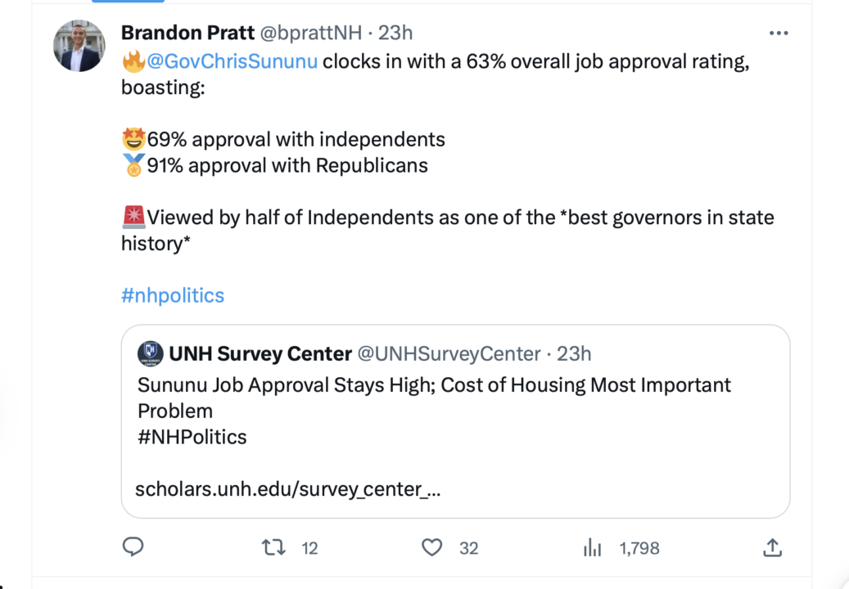
Task: Click the reply speech bubble icon
Action: [133, 547]
